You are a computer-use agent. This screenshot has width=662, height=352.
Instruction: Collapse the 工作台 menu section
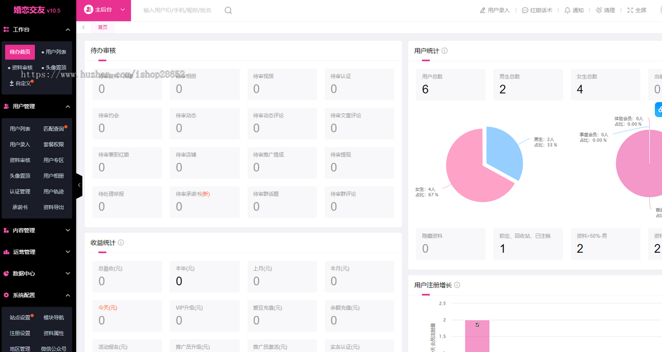click(68, 30)
